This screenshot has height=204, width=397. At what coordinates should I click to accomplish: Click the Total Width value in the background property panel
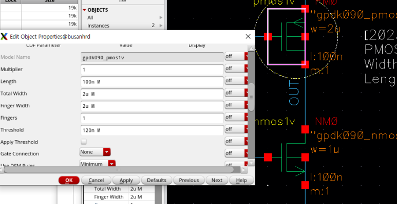(x=136, y=189)
